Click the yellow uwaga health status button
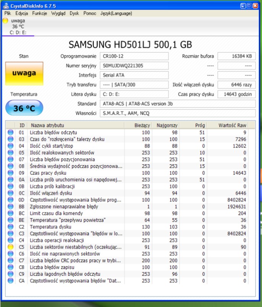 point(24,74)
